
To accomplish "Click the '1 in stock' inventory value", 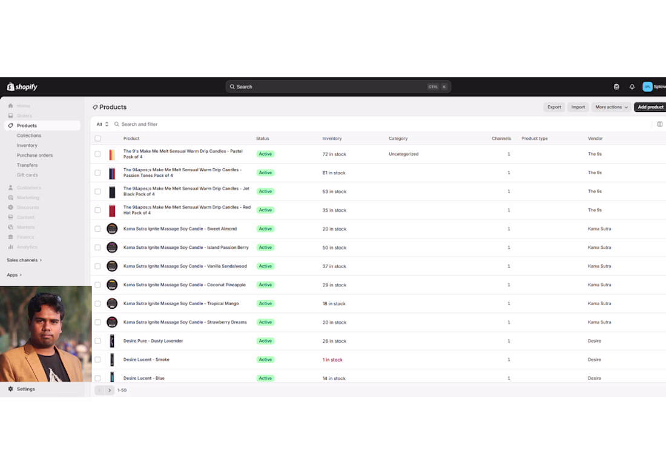I will (332, 360).
